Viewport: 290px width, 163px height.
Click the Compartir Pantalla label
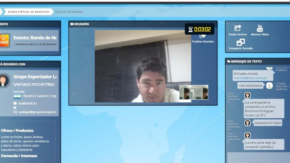[x=241, y=48]
